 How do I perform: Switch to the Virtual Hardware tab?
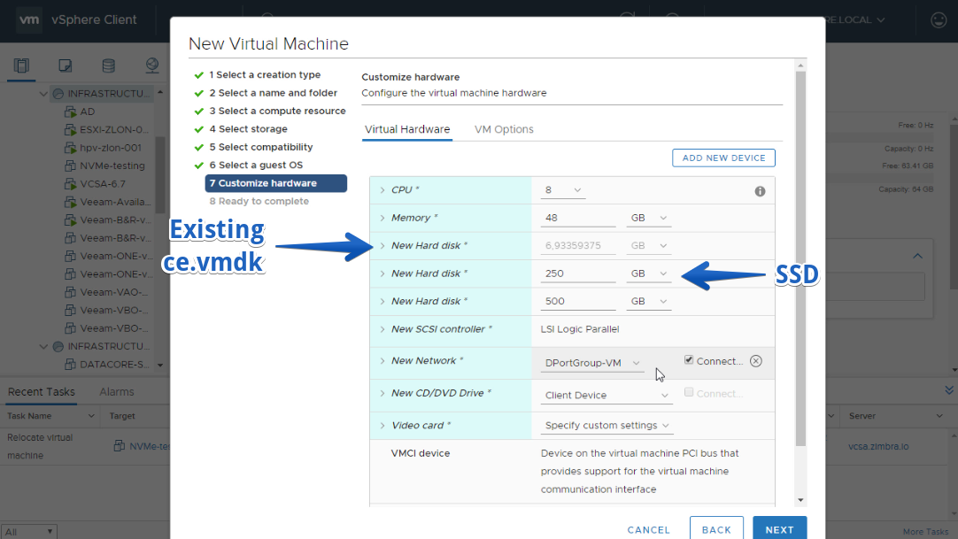[407, 129]
